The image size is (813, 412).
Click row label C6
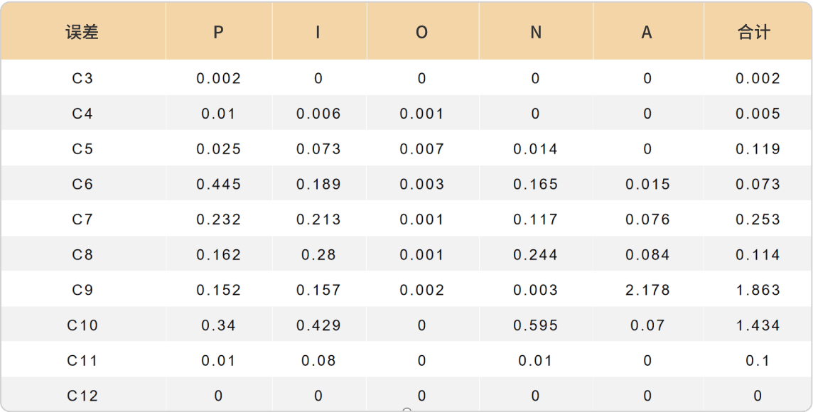click(82, 184)
